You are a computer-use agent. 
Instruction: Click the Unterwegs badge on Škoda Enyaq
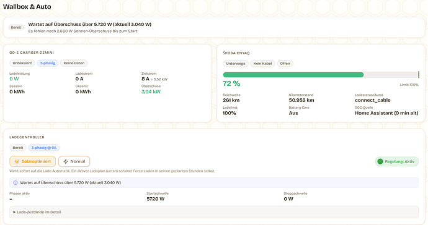point(236,64)
